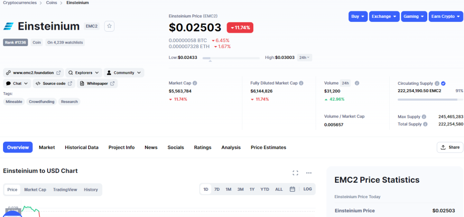Change the Low/High 24h period dropdown
The image size is (464, 217).
click(x=304, y=57)
